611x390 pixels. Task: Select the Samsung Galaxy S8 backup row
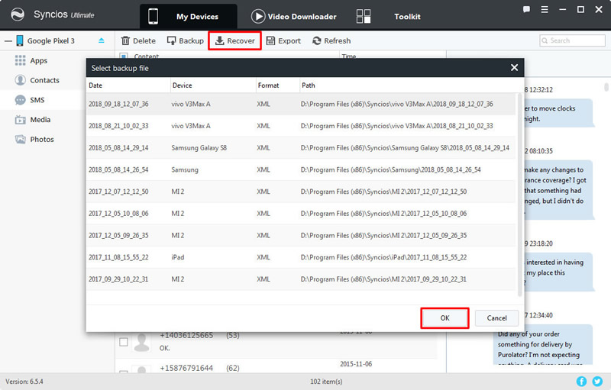click(301, 148)
